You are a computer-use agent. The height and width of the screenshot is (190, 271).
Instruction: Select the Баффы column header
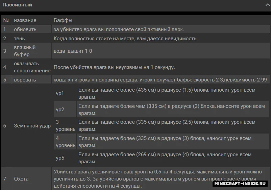[63, 20]
